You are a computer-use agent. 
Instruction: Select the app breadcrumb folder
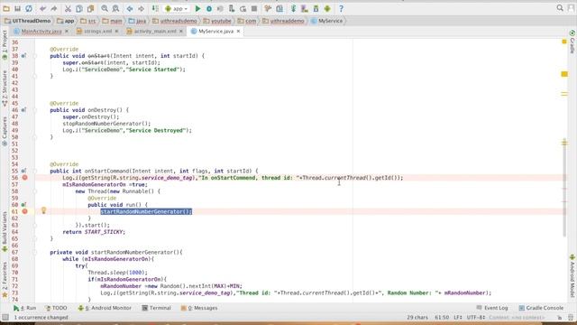[x=66, y=21]
